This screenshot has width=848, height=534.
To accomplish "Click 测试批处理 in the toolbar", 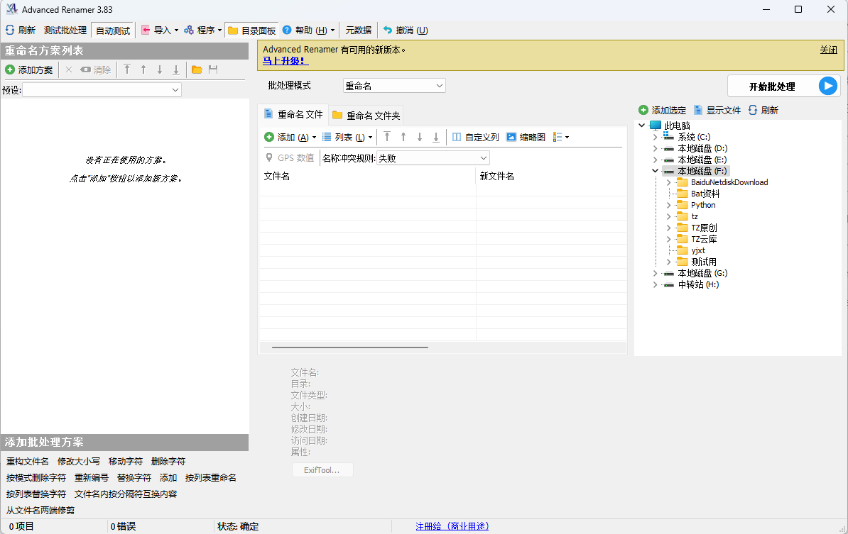I will [65, 30].
